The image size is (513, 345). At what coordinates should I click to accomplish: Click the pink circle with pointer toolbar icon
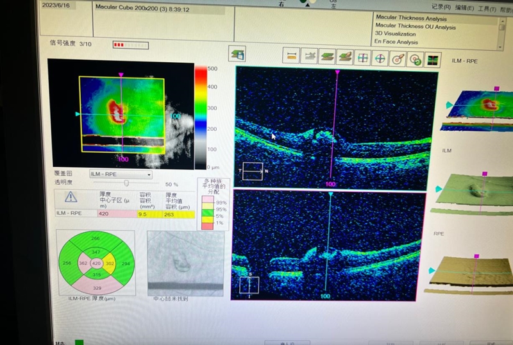pyautogui.click(x=398, y=59)
